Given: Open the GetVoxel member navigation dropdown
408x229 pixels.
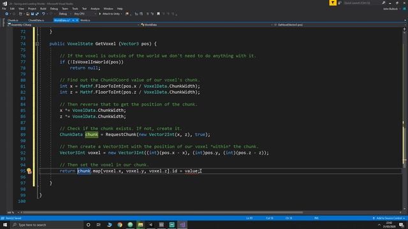Looking at the screenshot, I should (340, 25).
